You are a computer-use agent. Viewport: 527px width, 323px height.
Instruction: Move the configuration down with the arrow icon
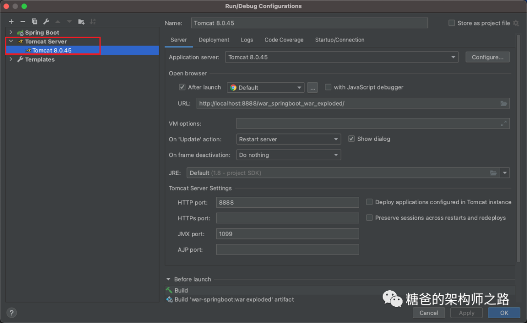click(x=69, y=22)
